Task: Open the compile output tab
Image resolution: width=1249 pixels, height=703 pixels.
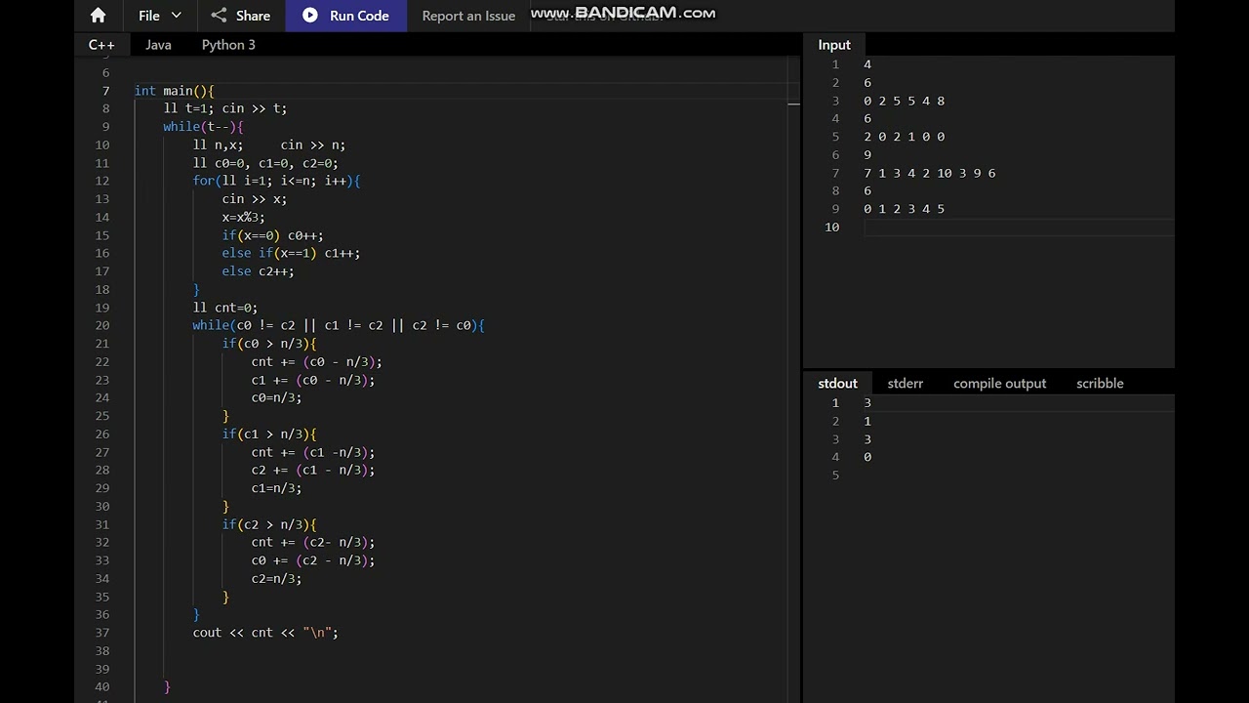Action: (x=999, y=384)
